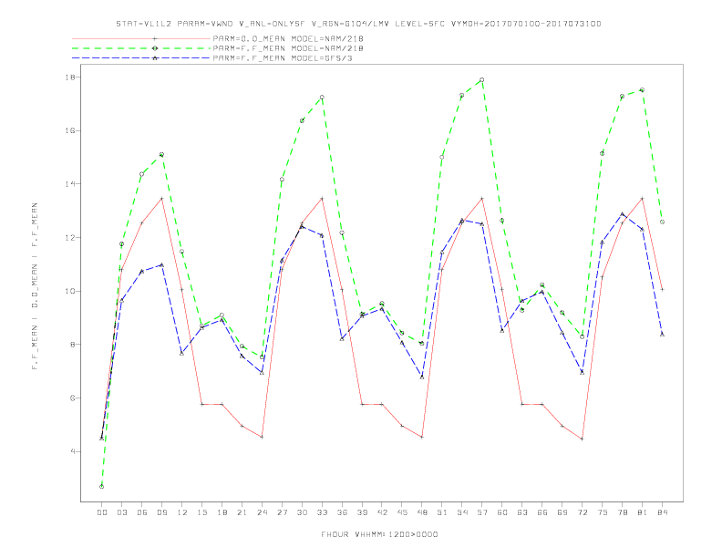Click y-axis tick label 14

(x=70, y=184)
